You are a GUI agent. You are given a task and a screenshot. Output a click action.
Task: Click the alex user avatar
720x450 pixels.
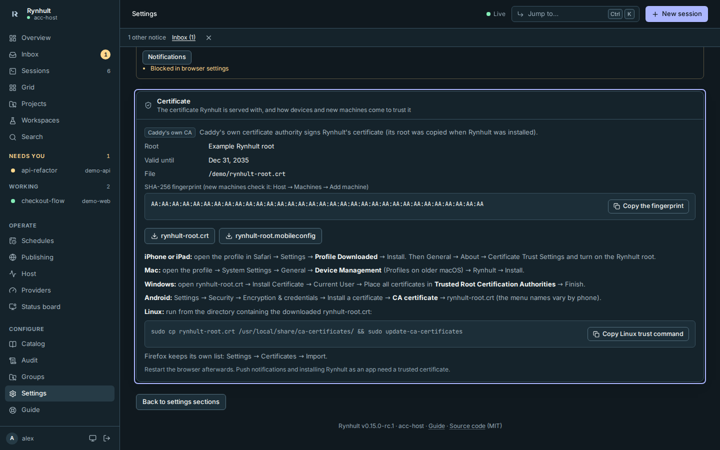[x=12, y=438]
